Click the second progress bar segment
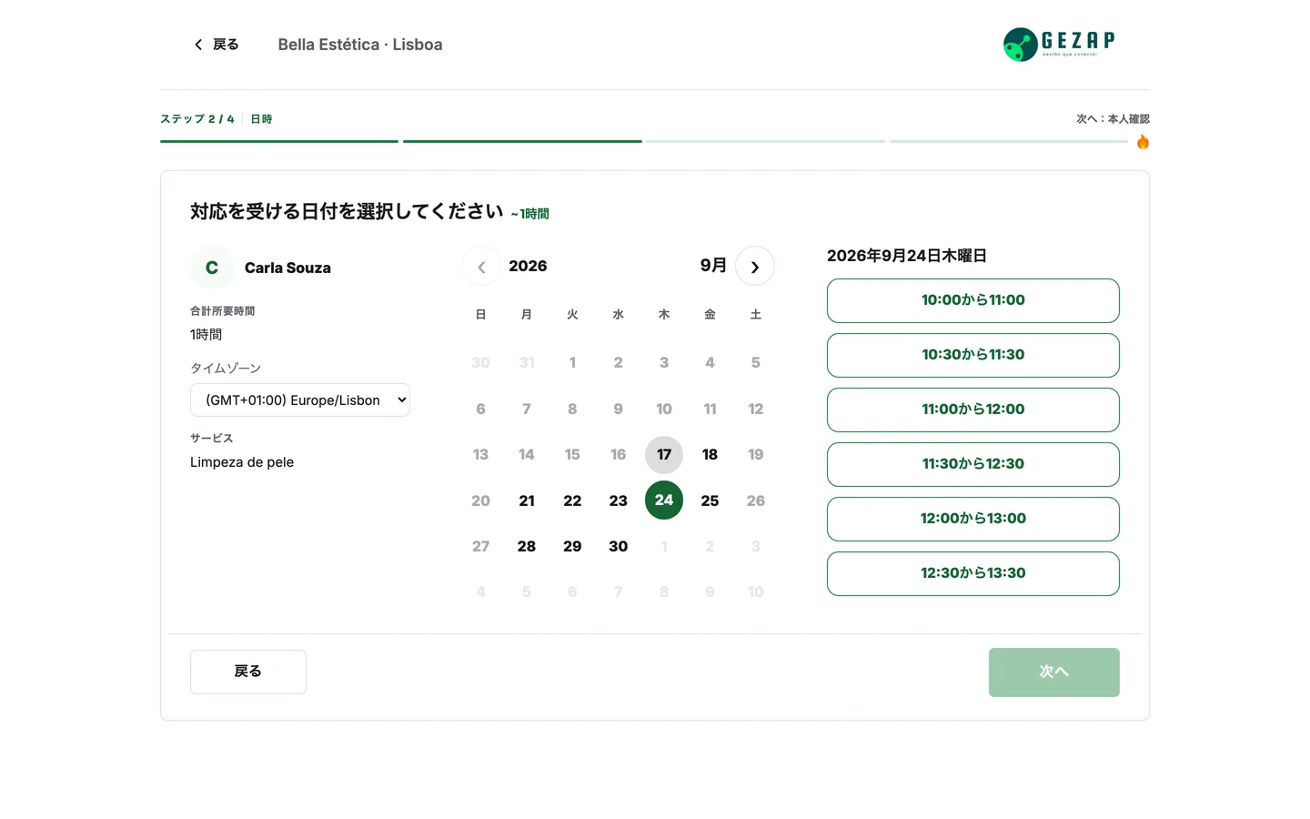 (522, 141)
